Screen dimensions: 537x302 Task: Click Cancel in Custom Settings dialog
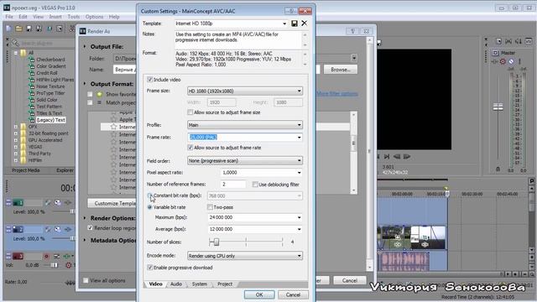293,294
